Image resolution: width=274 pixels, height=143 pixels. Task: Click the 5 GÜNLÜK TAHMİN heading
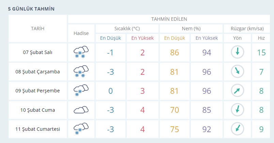(31, 9)
